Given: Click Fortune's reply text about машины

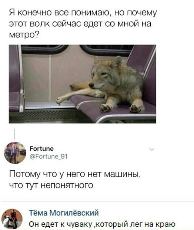Looking at the screenshot, I should click(75, 180).
